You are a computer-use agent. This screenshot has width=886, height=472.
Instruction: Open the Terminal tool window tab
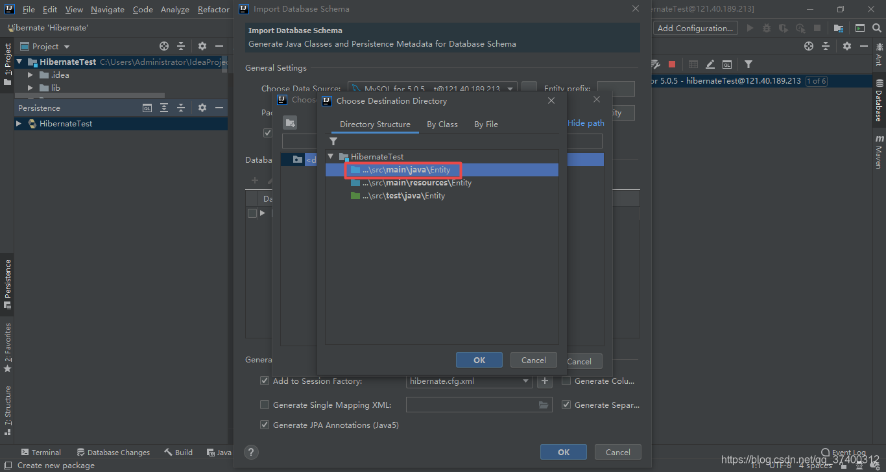(x=41, y=453)
